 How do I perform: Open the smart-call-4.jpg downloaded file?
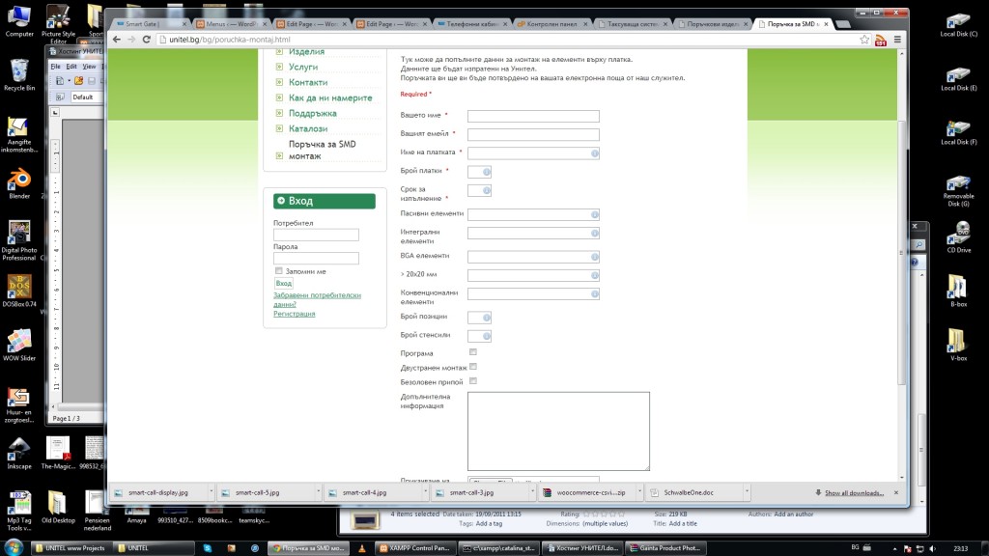[364, 492]
